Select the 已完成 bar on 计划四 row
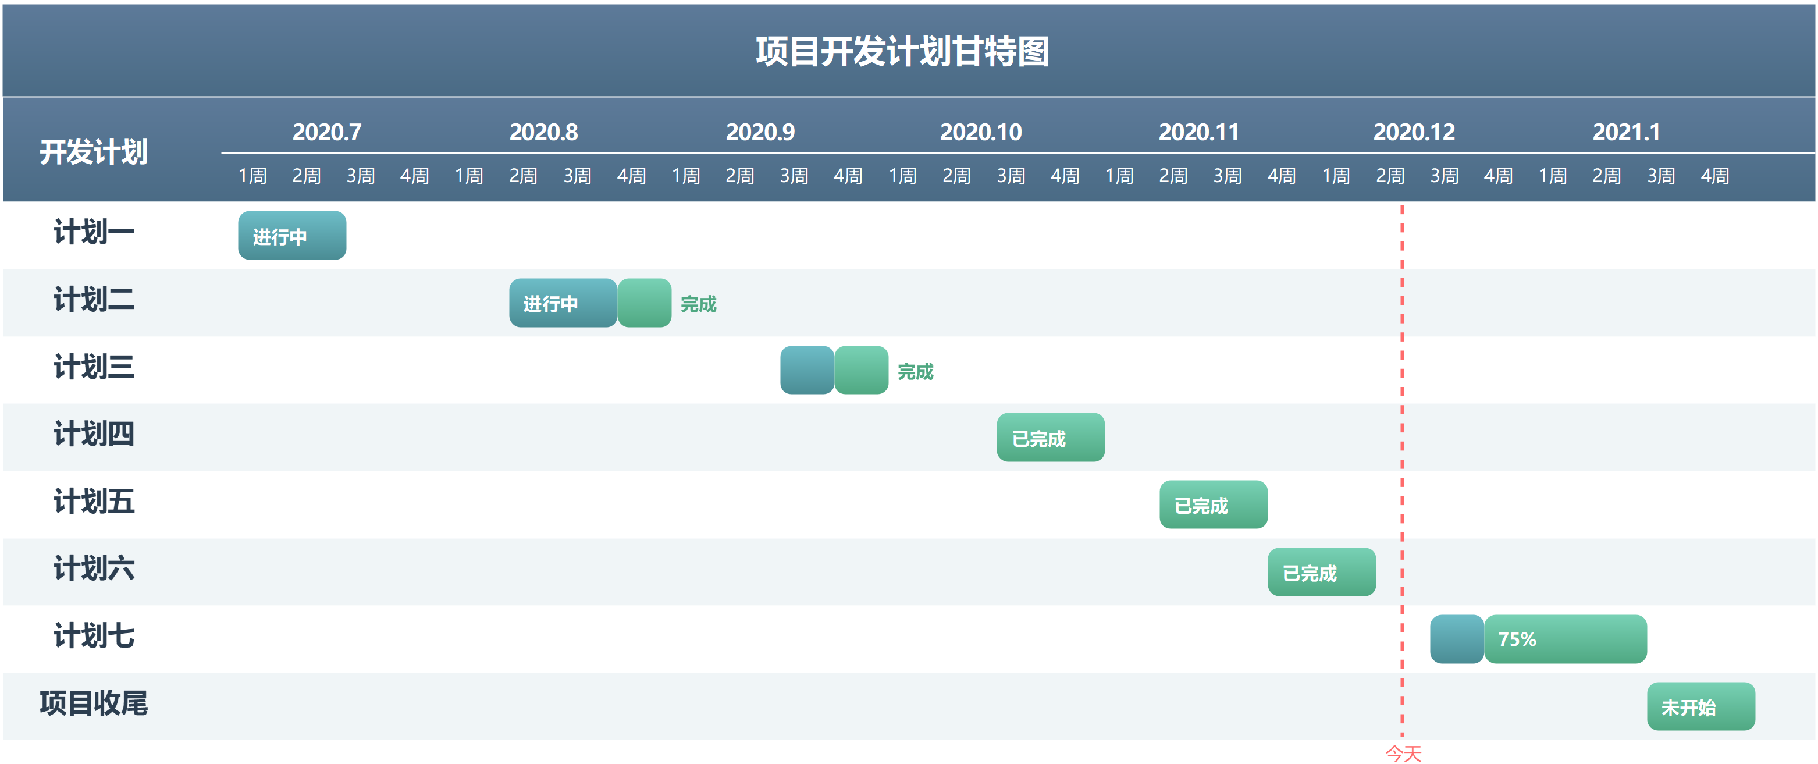Image resolution: width=1818 pixels, height=764 pixels. click(x=1049, y=437)
